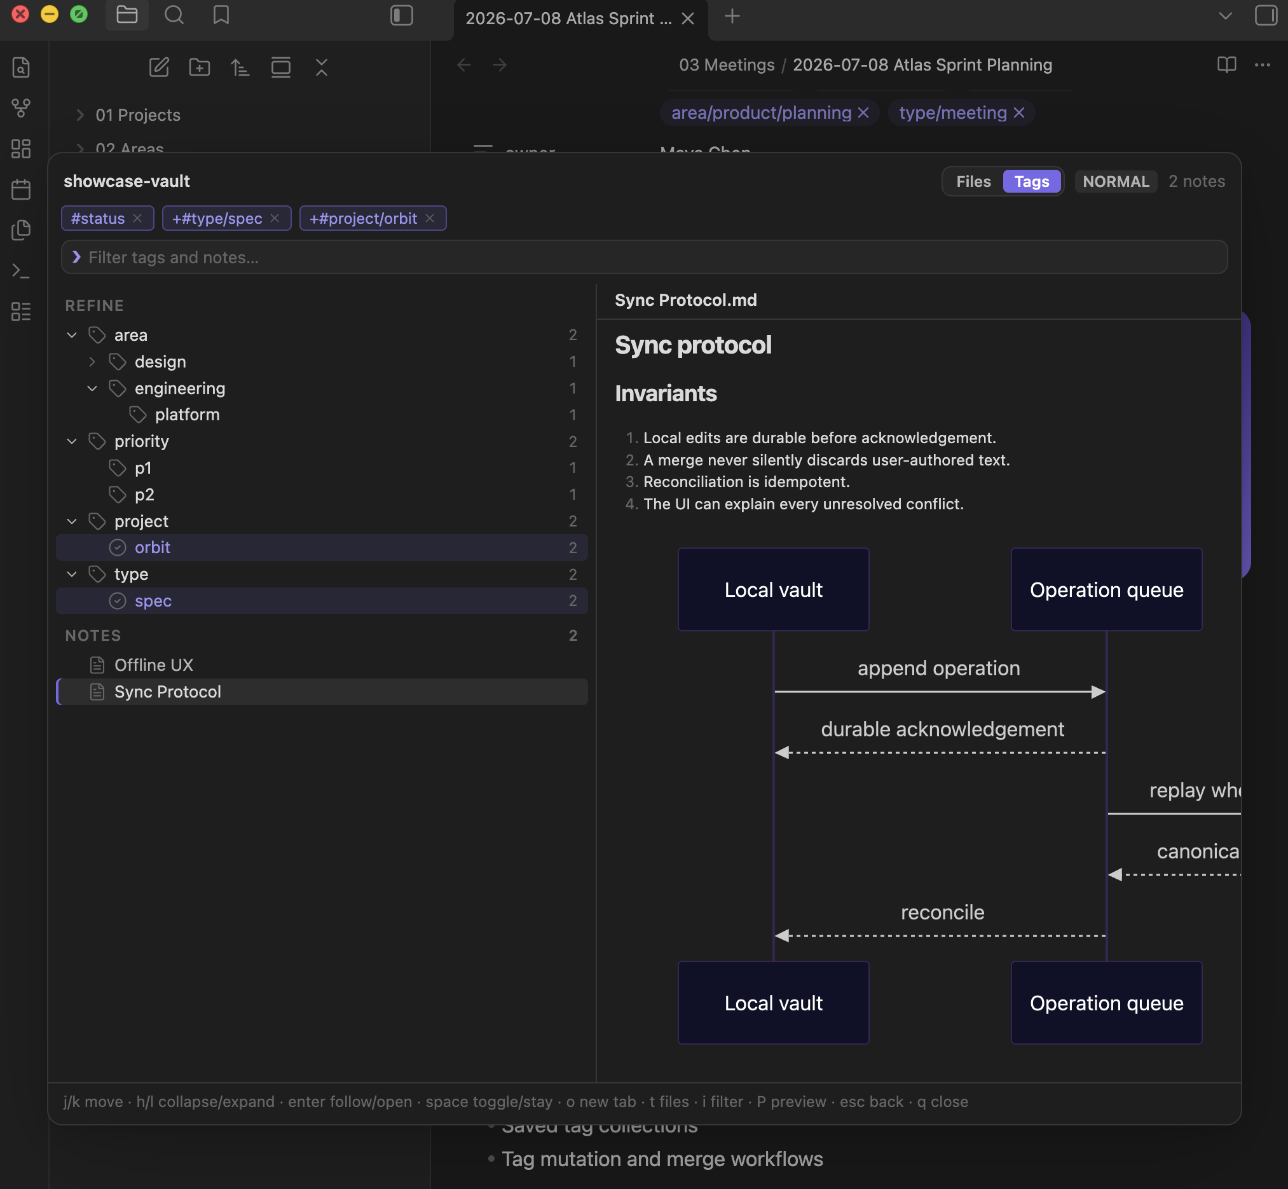Open the Offline UX note
Image resolution: width=1288 pixels, height=1189 pixels.
[322, 665]
